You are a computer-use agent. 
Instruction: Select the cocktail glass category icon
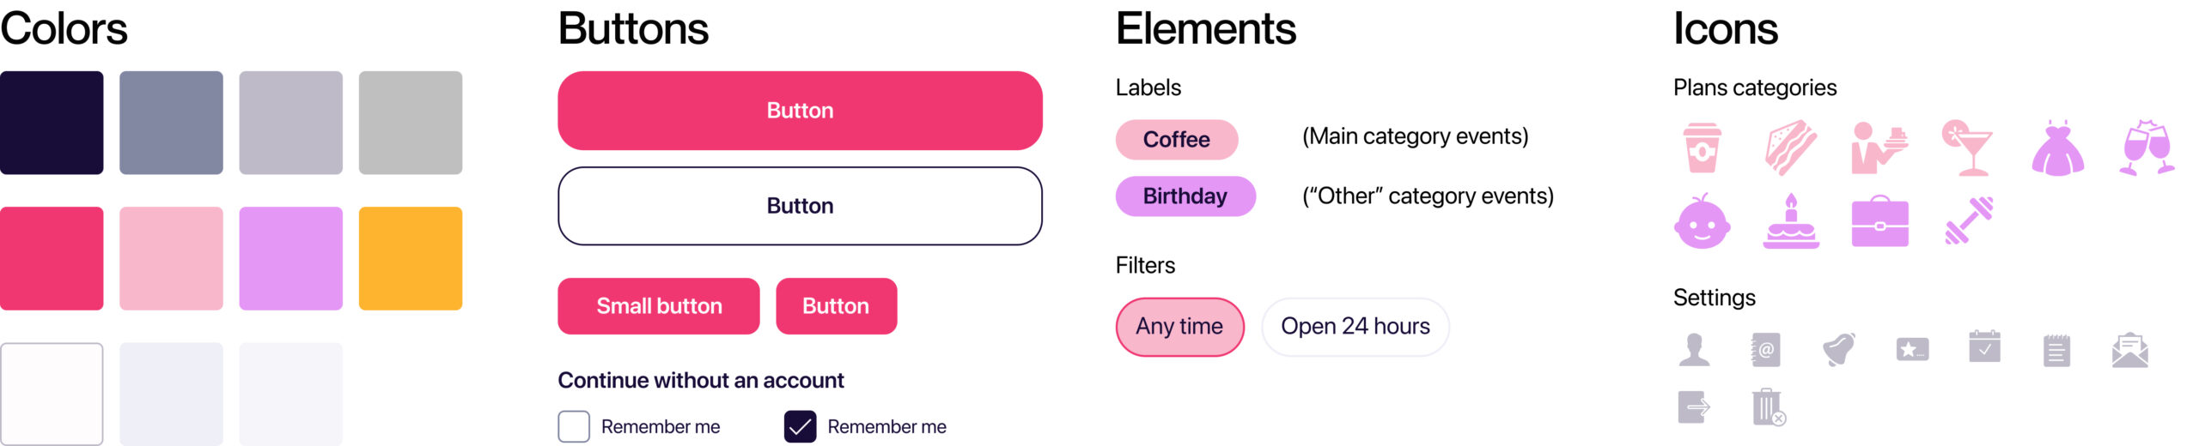point(1968,148)
